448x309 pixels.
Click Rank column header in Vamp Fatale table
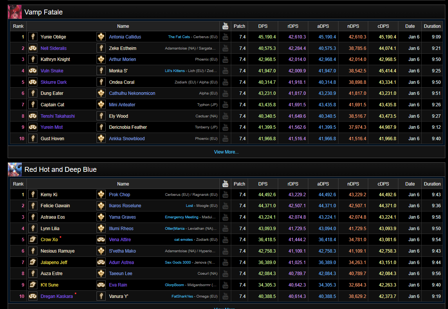[x=18, y=26]
